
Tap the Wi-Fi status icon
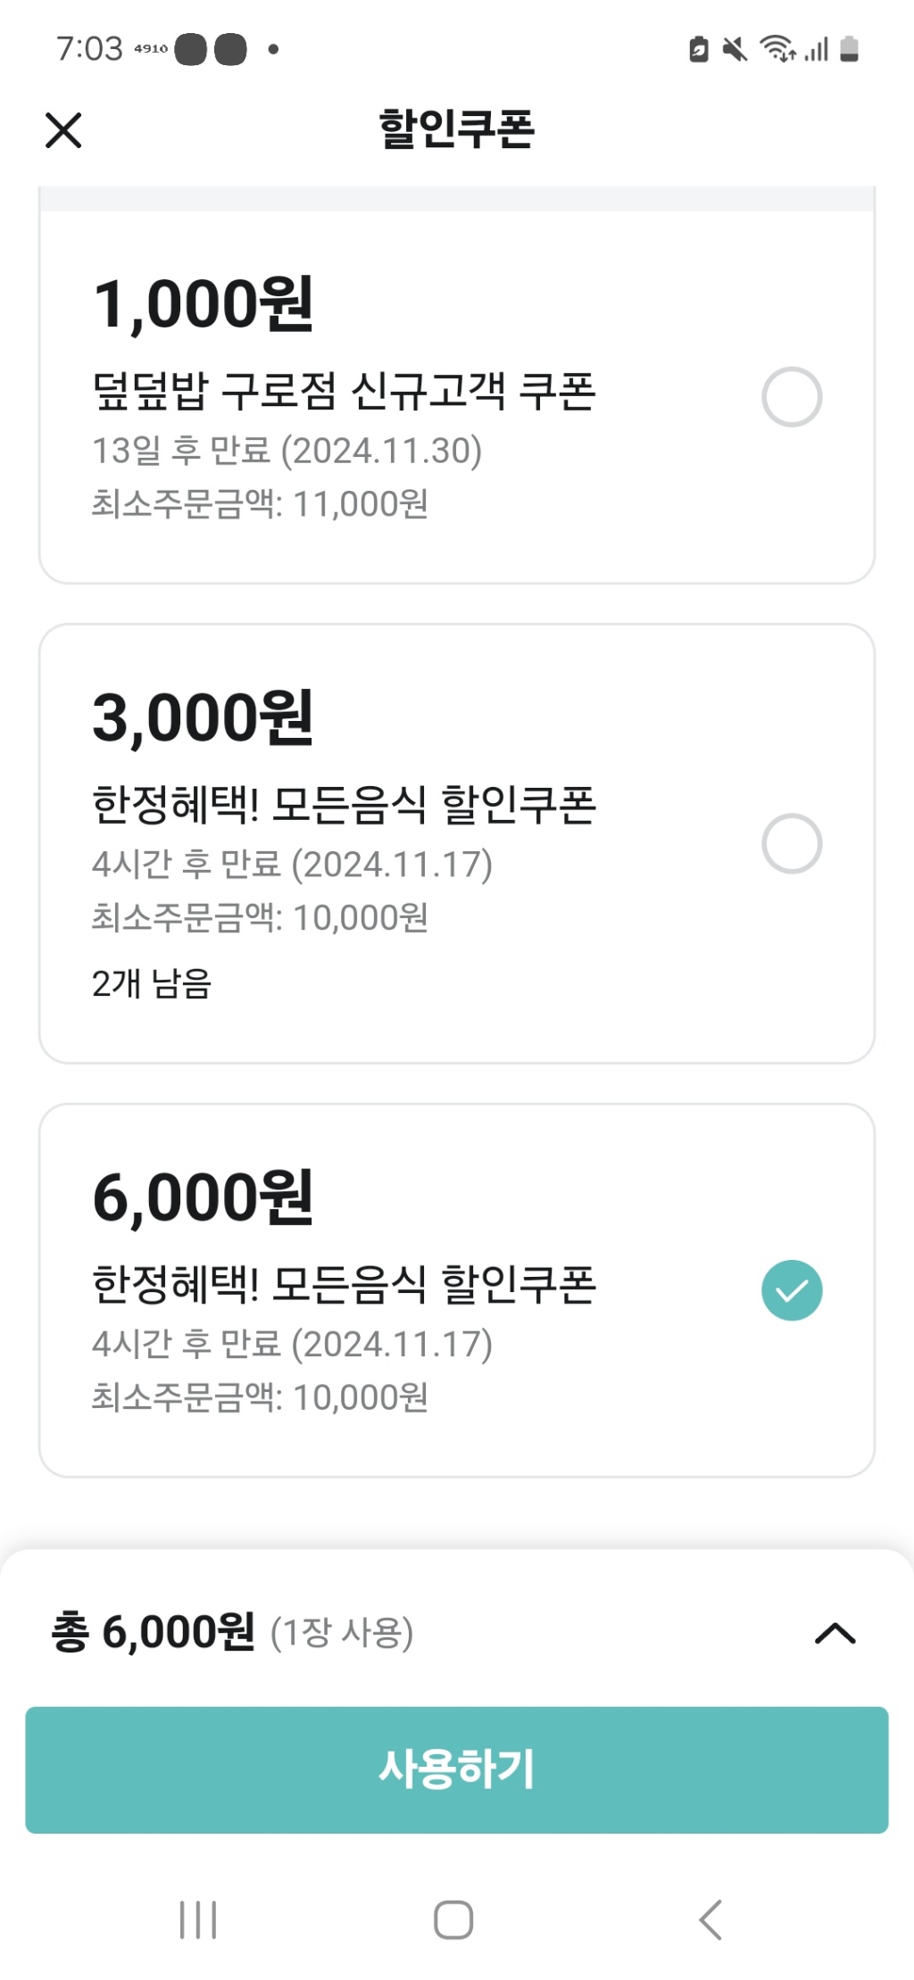click(x=777, y=49)
